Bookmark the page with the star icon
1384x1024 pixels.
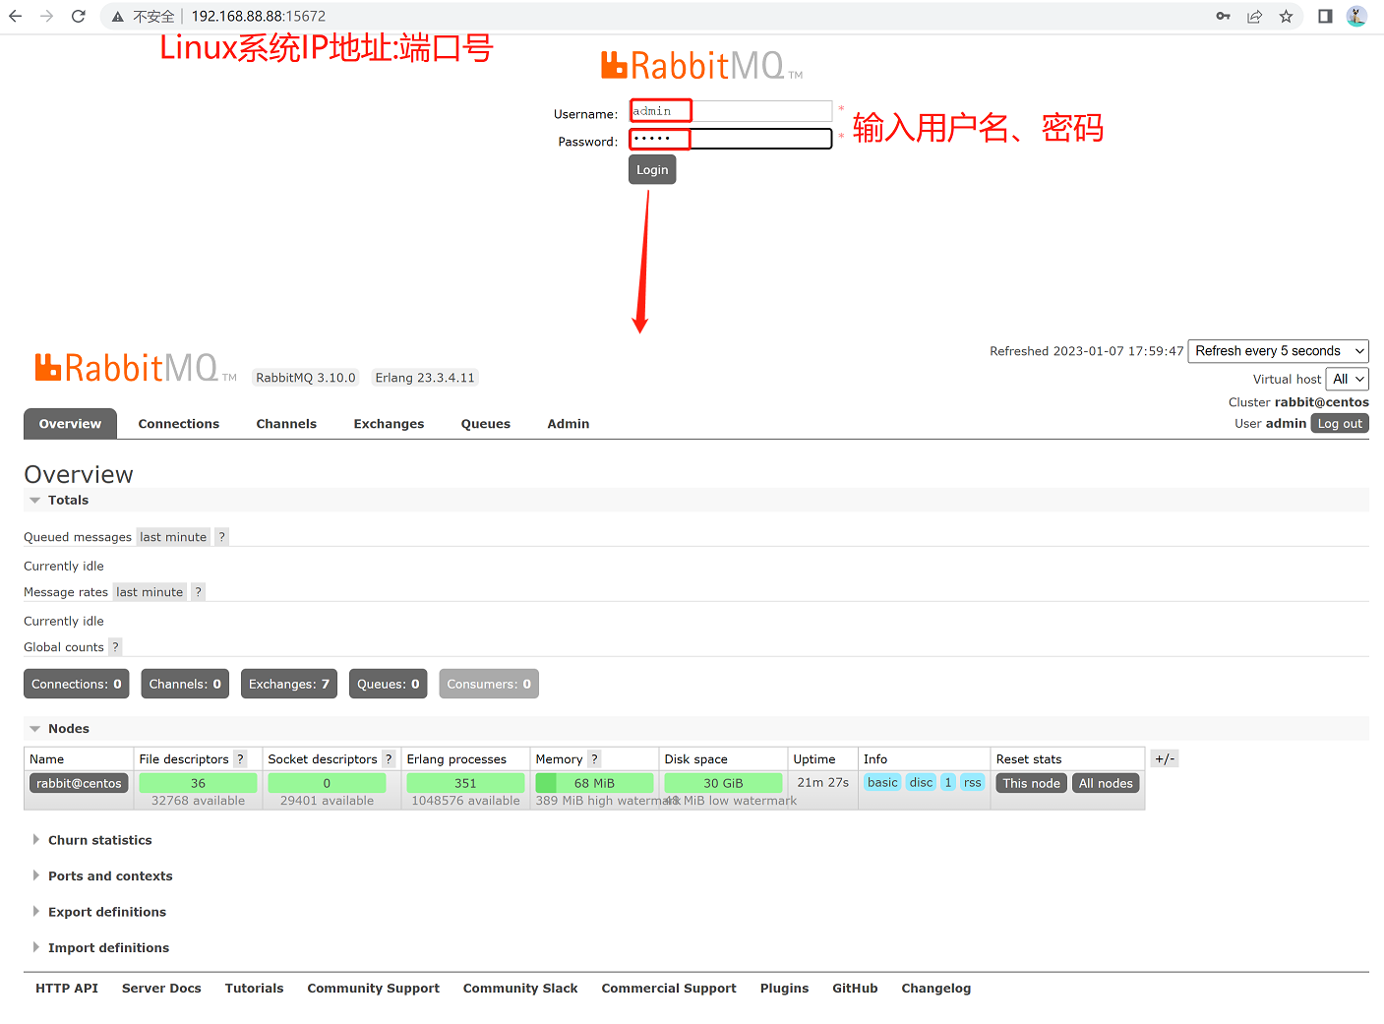pos(1286,16)
